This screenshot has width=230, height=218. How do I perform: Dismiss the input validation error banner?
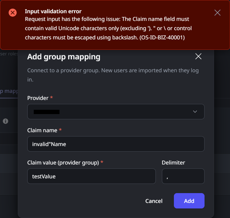tap(217, 13)
